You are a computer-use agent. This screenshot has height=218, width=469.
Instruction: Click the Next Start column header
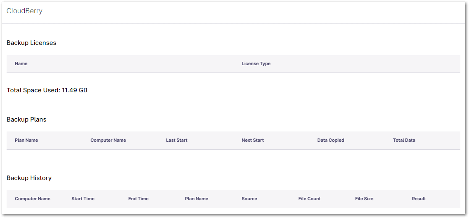pos(253,141)
